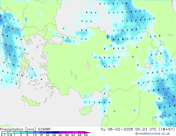The width and height of the screenshot is (176, 136).
Task: Click the purple arrow tip above 50
Action: tap(88, 132)
